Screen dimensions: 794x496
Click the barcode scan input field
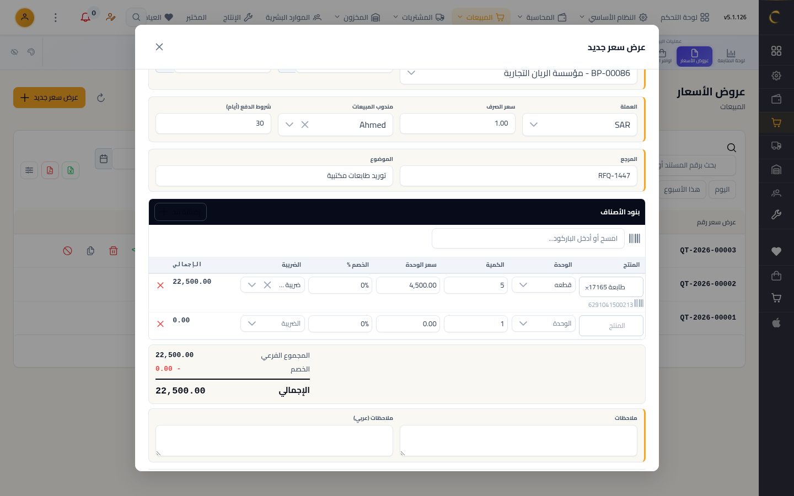pyautogui.click(x=528, y=239)
